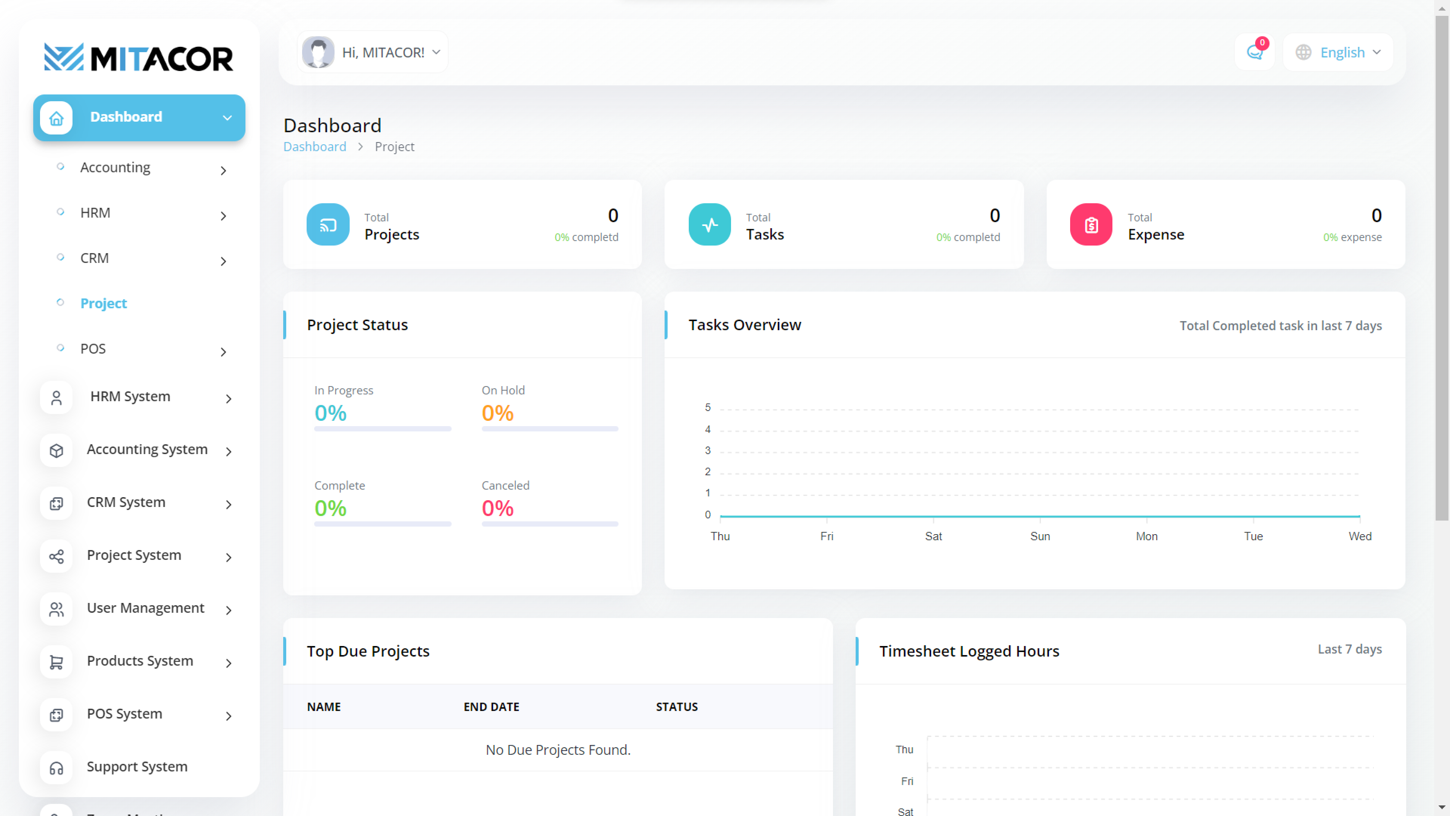Screen dimensions: 1450x816
Task: Open the User Management menu item
Action: (145, 608)
